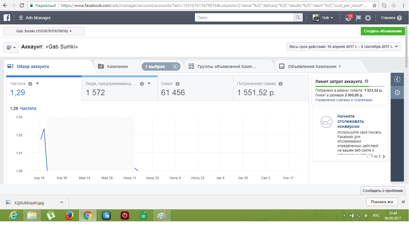Expand the Частота metric dropdown arrow
The image size is (409, 230).
(37, 84)
